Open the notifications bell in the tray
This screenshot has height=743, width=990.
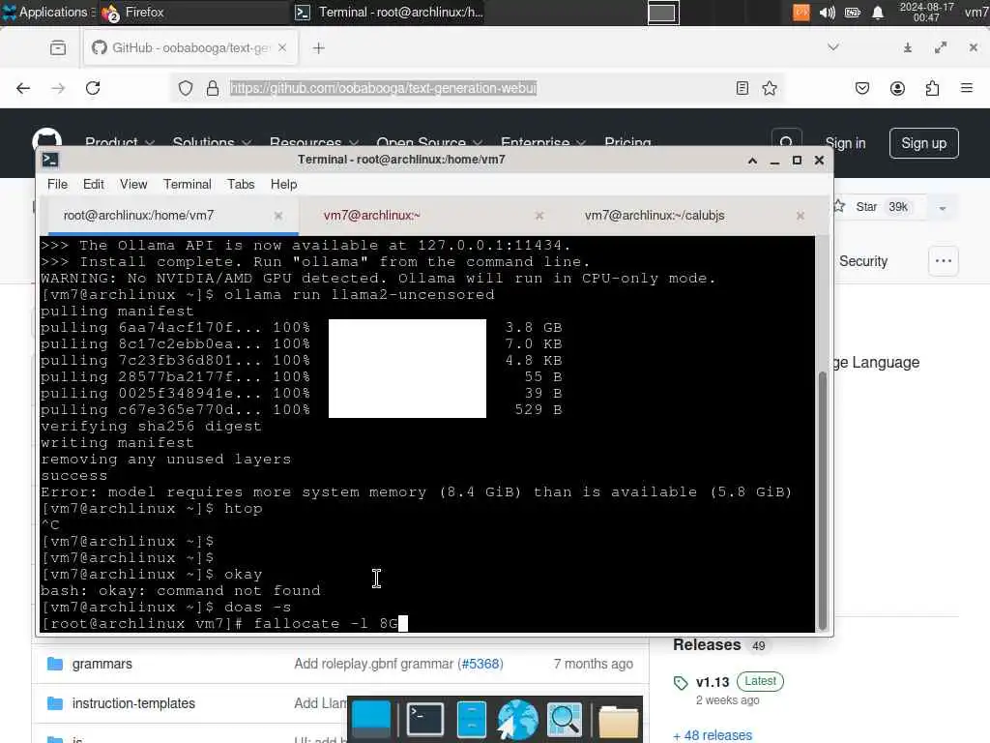click(x=878, y=13)
